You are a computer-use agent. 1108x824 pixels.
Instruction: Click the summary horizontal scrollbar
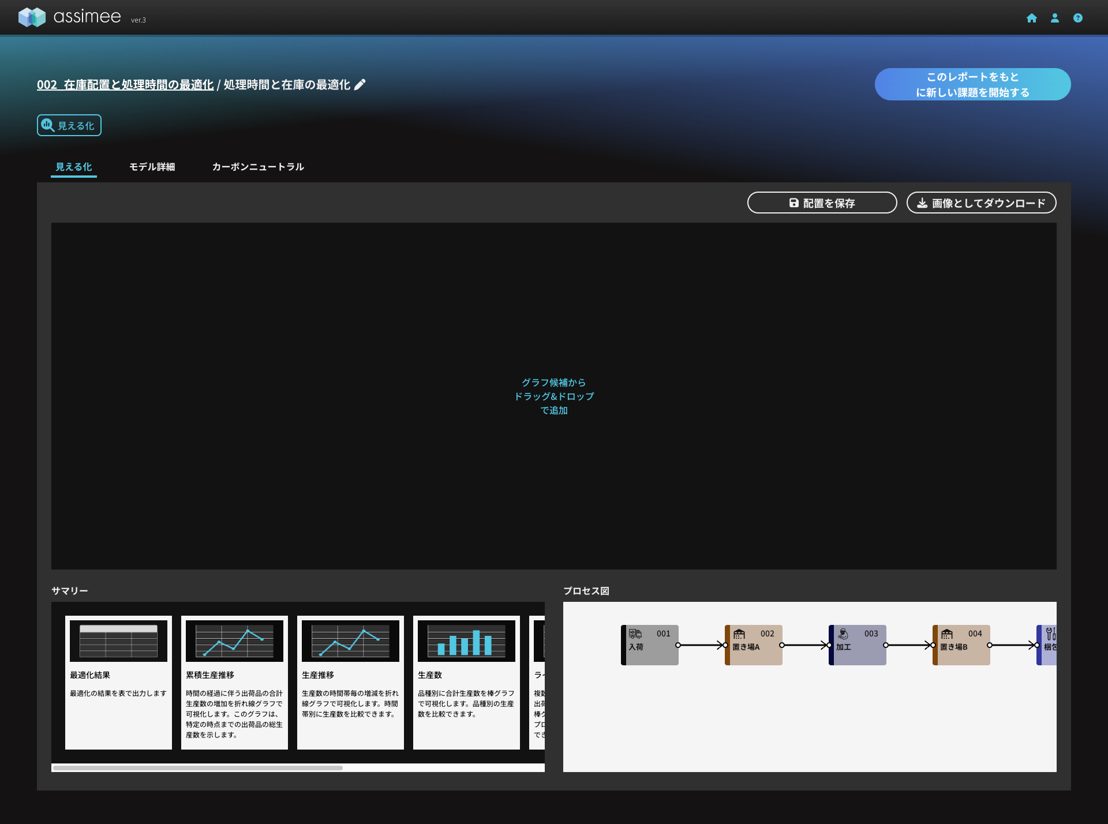coord(198,768)
